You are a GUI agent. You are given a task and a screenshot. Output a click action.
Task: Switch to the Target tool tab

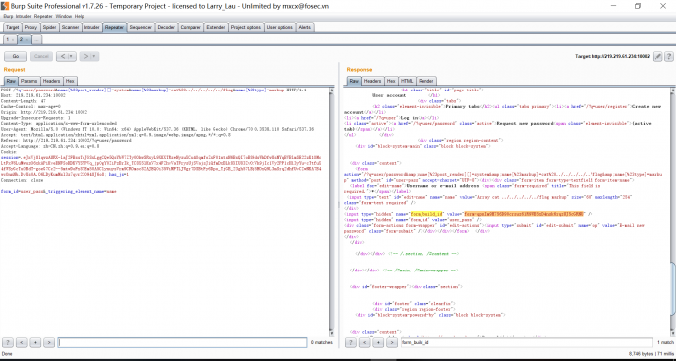[x=13, y=27]
